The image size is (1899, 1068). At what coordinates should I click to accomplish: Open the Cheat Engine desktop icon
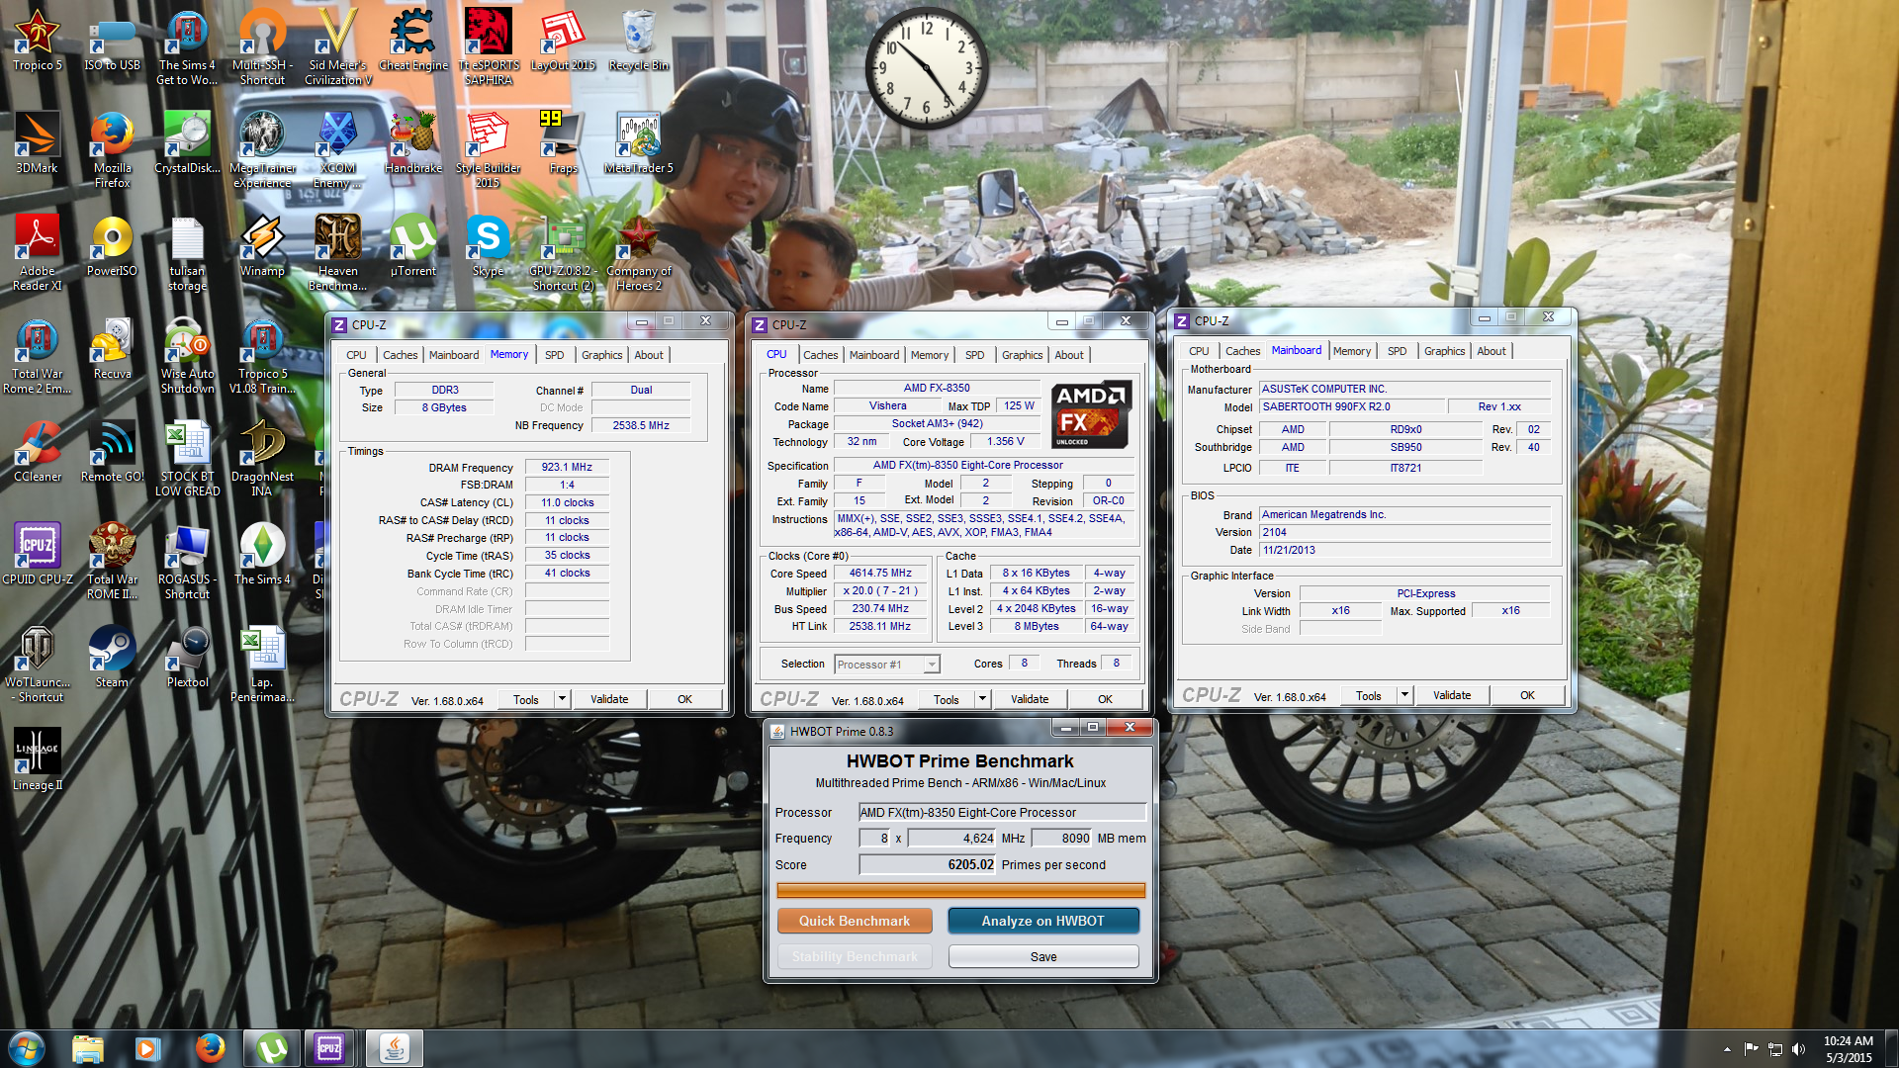[x=413, y=42]
